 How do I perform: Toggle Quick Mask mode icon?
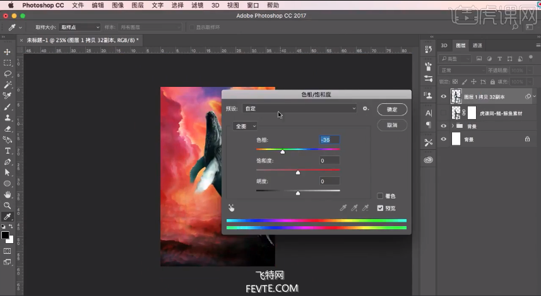[x=7, y=251]
